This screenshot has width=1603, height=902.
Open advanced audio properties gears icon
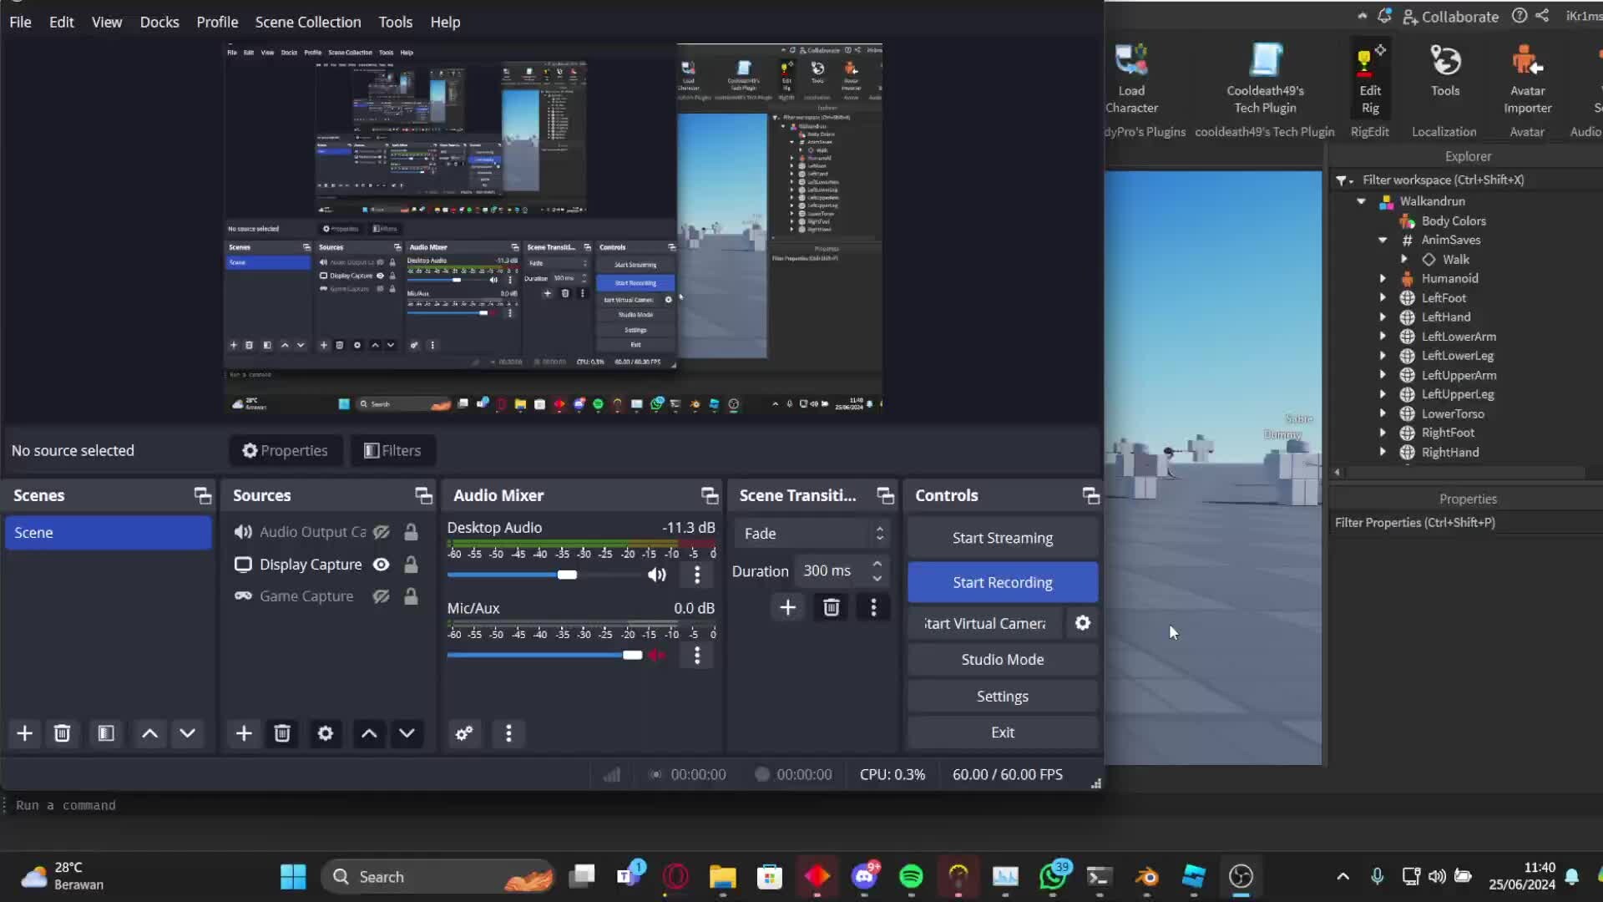point(464,733)
